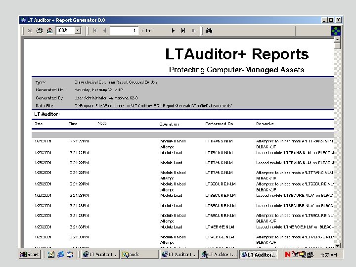
Task: Click 'User Administrator, on machine' value
Action: pyautogui.click(x=106, y=98)
